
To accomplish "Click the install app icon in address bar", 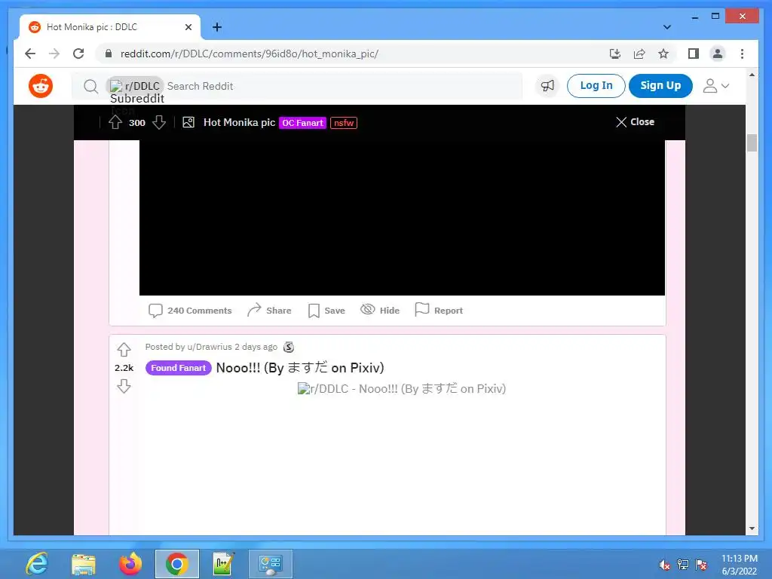I will (615, 54).
